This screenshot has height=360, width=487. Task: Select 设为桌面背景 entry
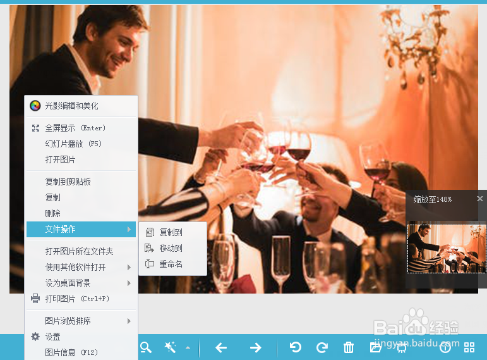pyautogui.click(x=81, y=283)
